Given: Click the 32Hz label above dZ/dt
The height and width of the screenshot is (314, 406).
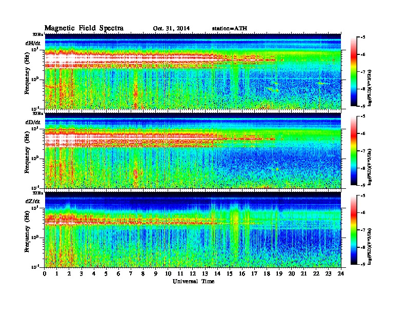Looking at the screenshot, I should pyautogui.click(x=38, y=193).
